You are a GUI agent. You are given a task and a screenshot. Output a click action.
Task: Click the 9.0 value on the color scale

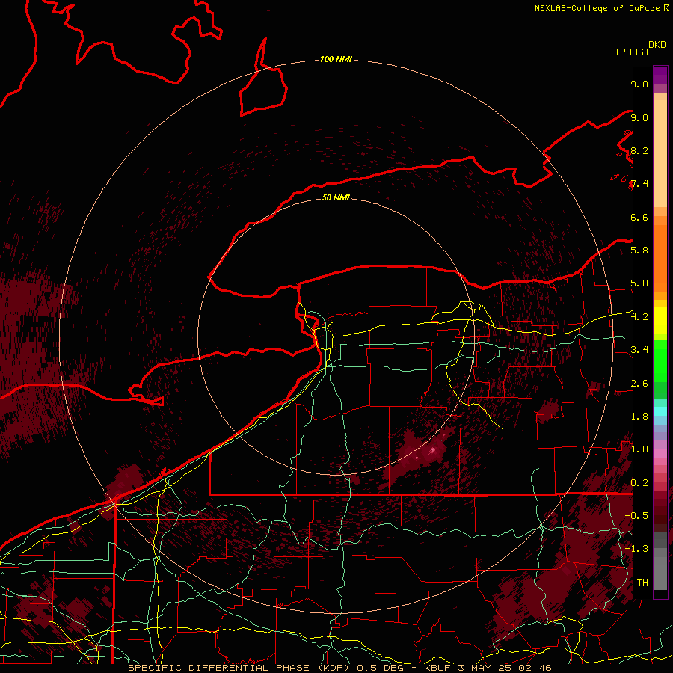click(x=639, y=117)
